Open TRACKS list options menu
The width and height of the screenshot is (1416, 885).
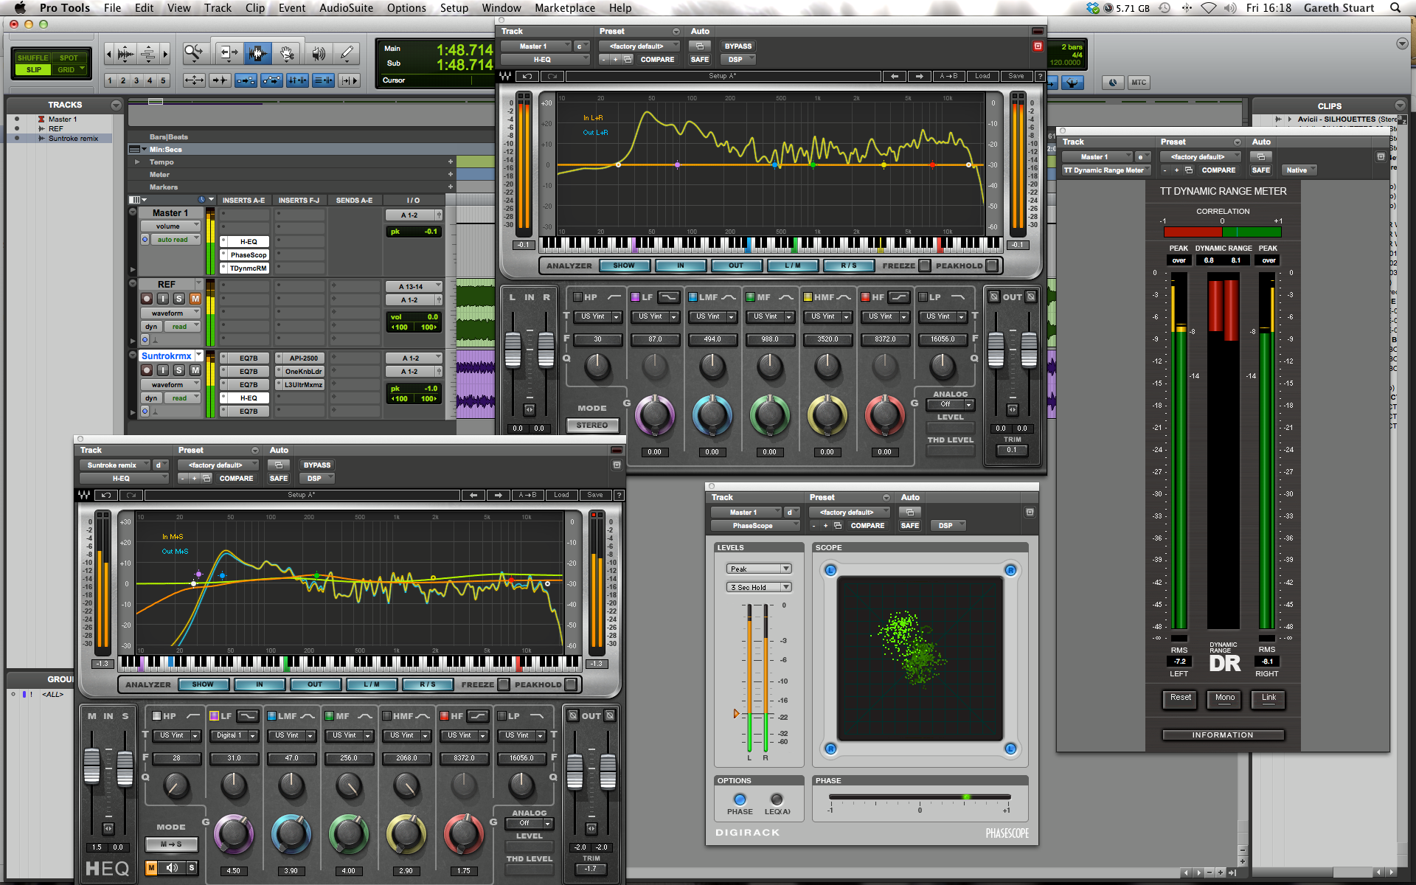pyautogui.click(x=116, y=105)
